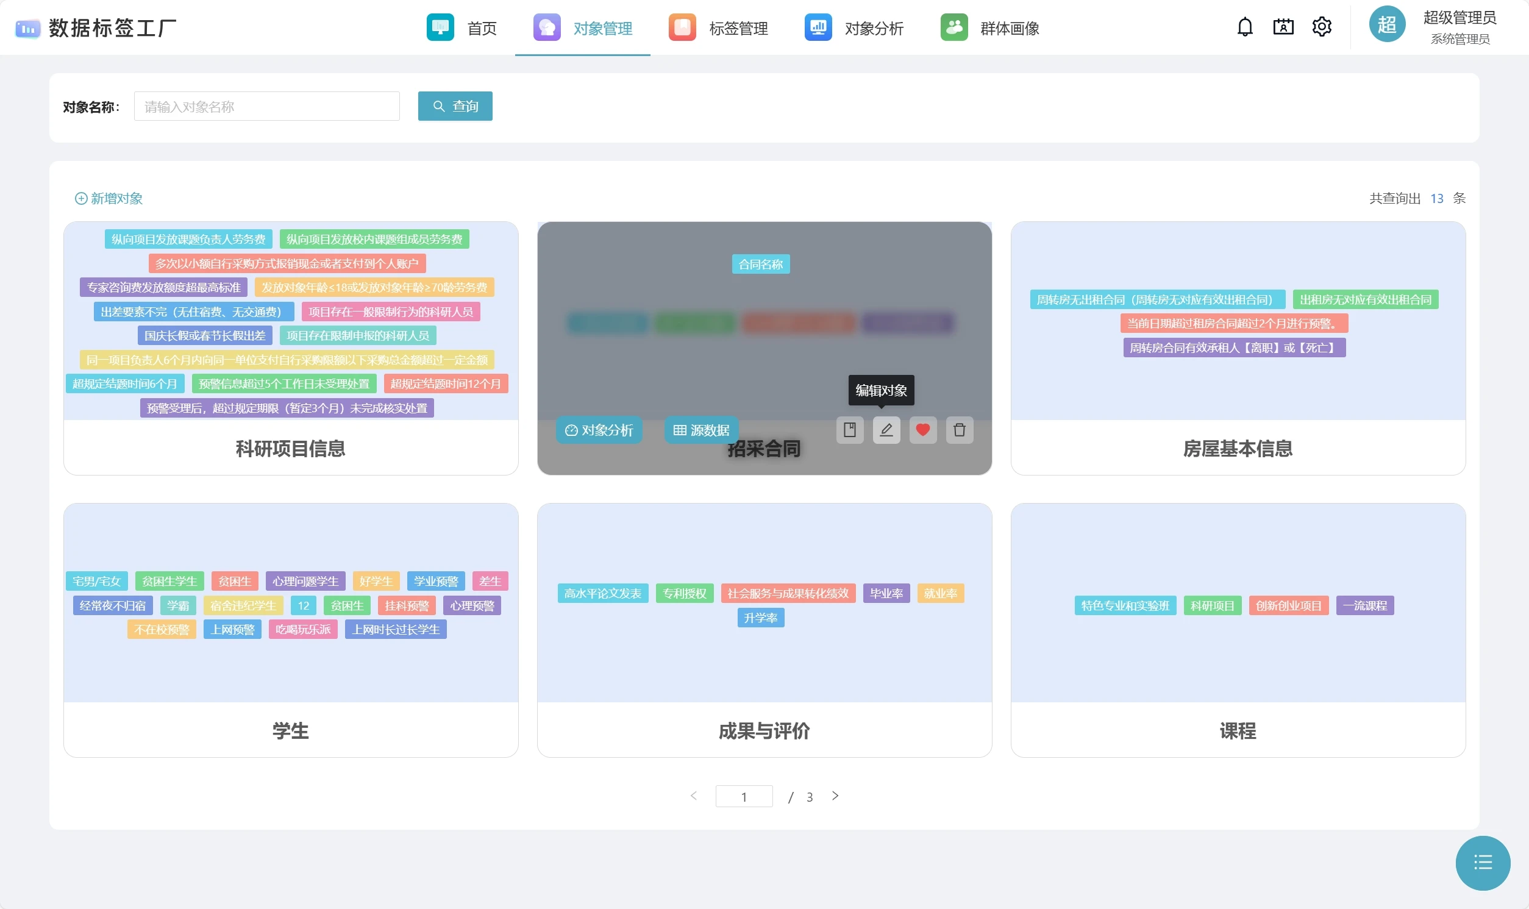Toggle the red heart favorite on 招采合同
This screenshot has width=1529, height=909.
[x=922, y=430]
